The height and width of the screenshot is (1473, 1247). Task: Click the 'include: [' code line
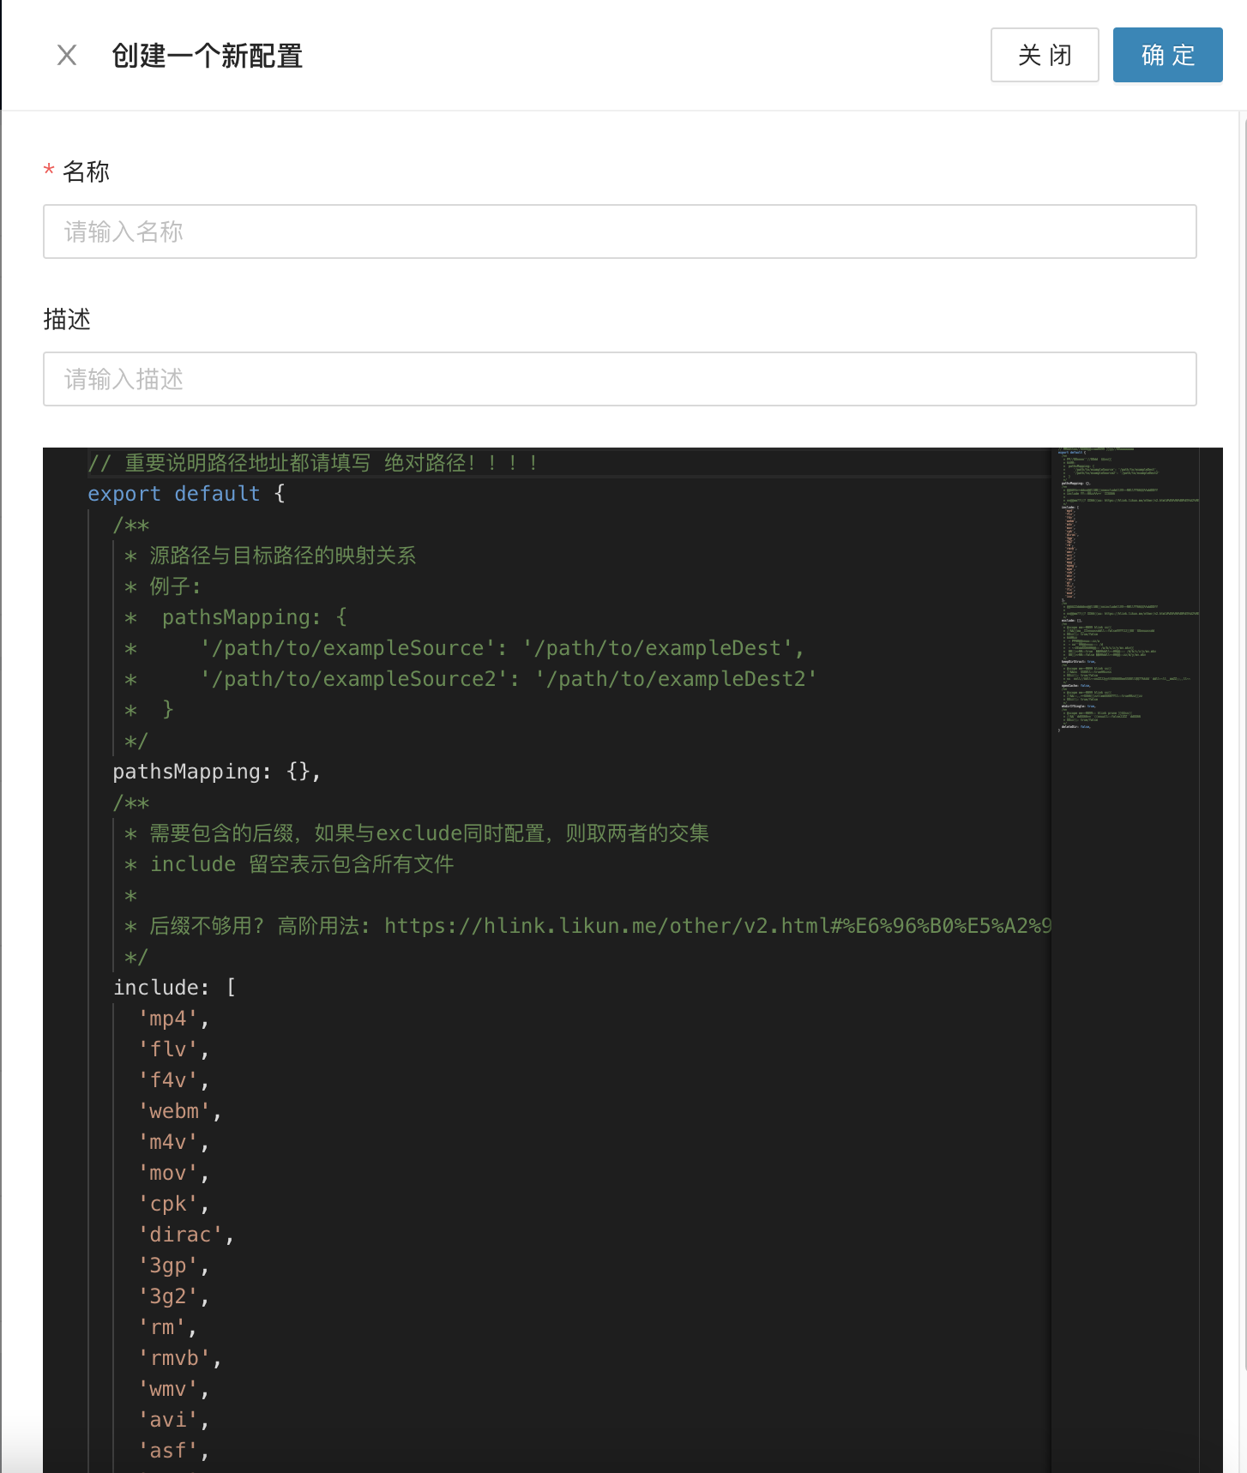coord(175,988)
